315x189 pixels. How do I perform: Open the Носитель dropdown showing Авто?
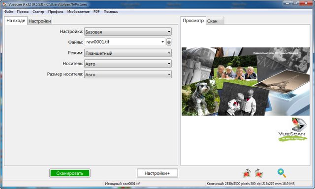click(x=128, y=64)
